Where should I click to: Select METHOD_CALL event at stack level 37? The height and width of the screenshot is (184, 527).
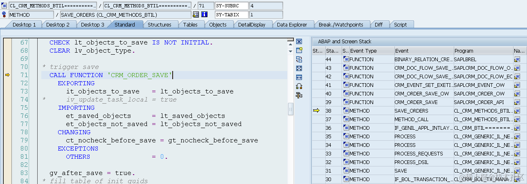click(423, 119)
